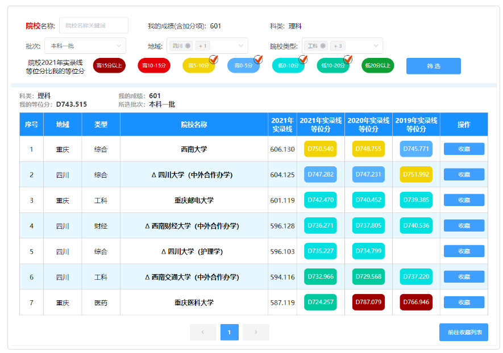The width and height of the screenshot is (503, 353).
Task: Click the D750.540 yellow score badge
Action: (321, 149)
